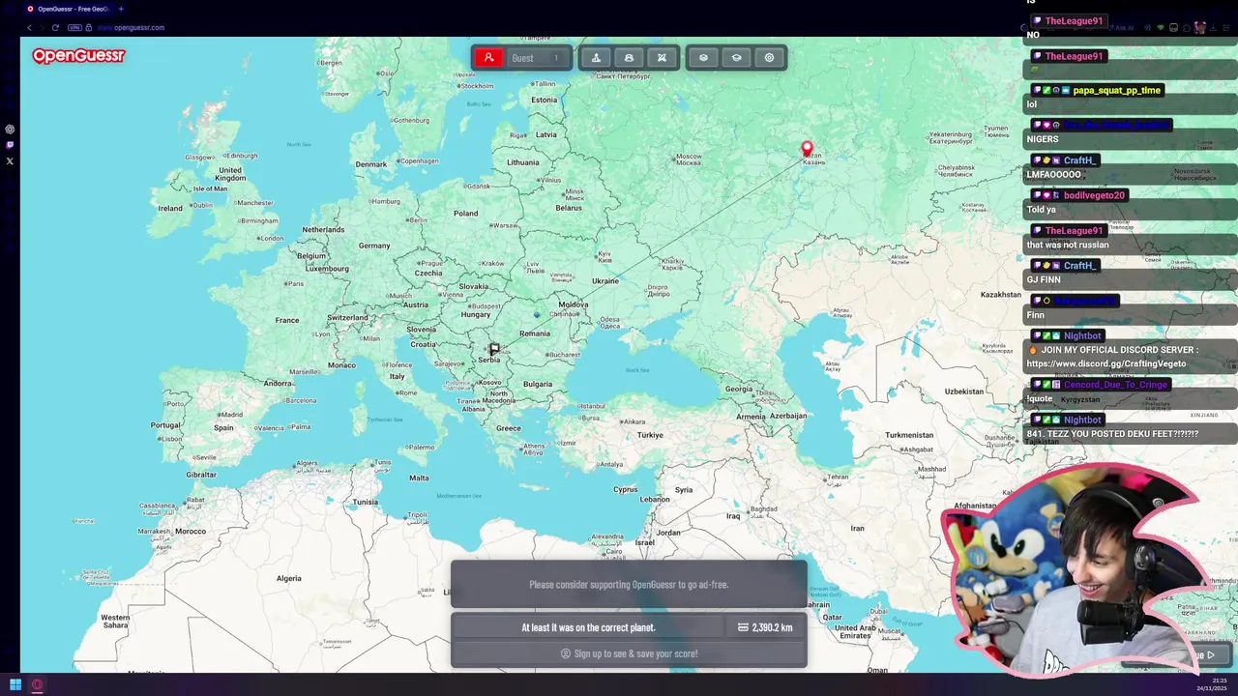Click the Moscow label on map
The width and height of the screenshot is (1238, 696).
click(x=688, y=159)
